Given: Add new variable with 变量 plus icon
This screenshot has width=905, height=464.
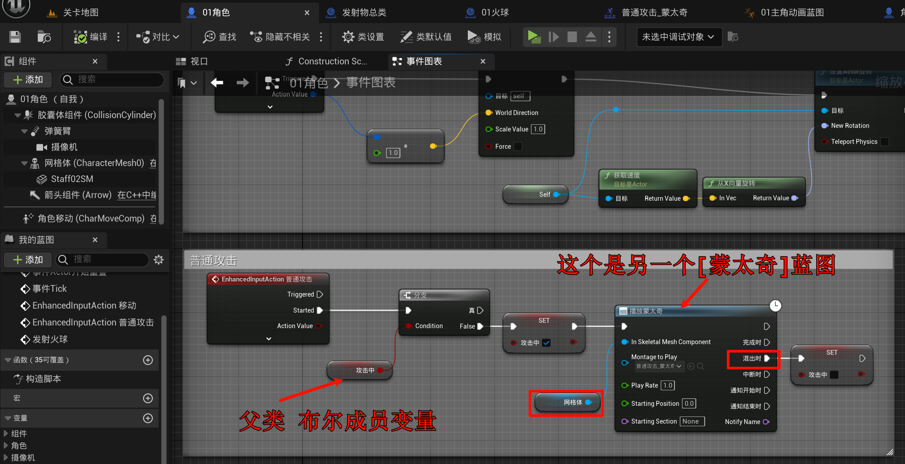Looking at the screenshot, I should point(148,418).
